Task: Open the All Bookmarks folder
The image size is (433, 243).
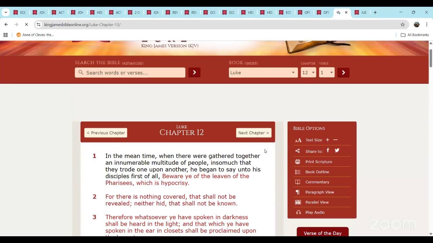Action: coord(415,35)
